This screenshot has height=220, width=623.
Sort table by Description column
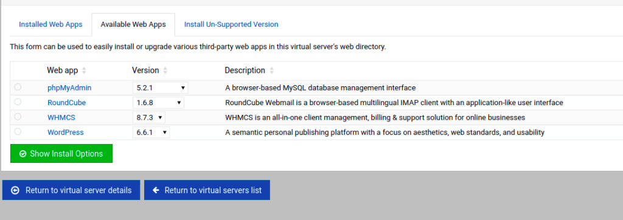(249, 70)
